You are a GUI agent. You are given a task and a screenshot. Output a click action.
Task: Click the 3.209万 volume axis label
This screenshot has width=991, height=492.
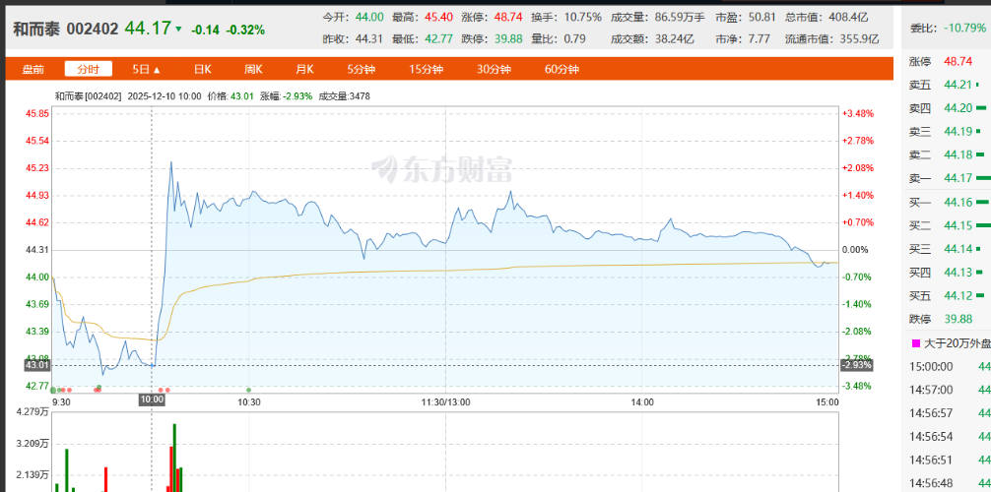33,444
